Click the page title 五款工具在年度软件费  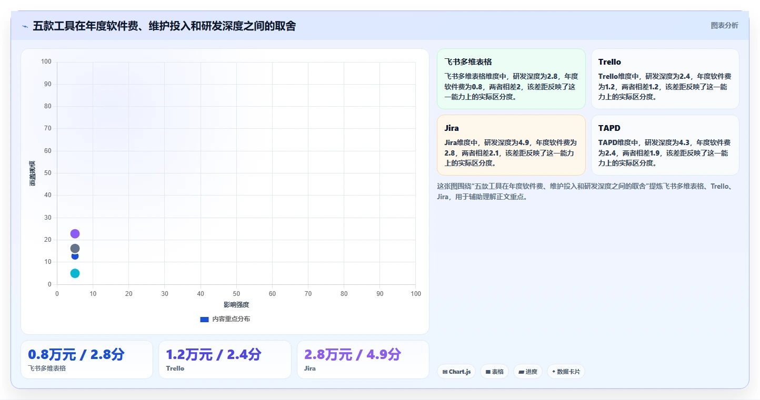(164, 26)
